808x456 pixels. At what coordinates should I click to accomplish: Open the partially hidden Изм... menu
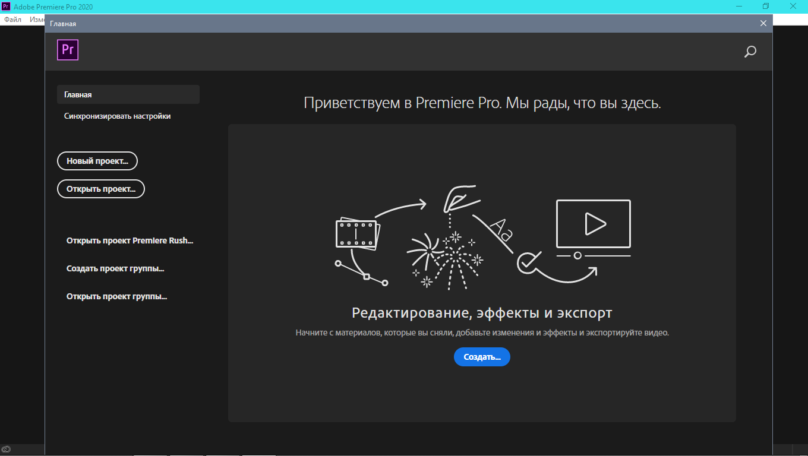[x=36, y=20]
